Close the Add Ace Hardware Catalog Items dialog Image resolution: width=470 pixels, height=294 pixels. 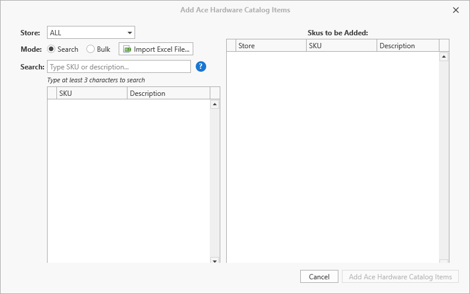[456, 10]
